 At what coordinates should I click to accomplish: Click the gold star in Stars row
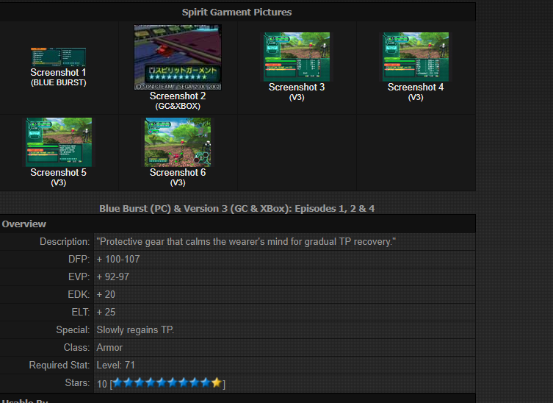click(217, 382)
